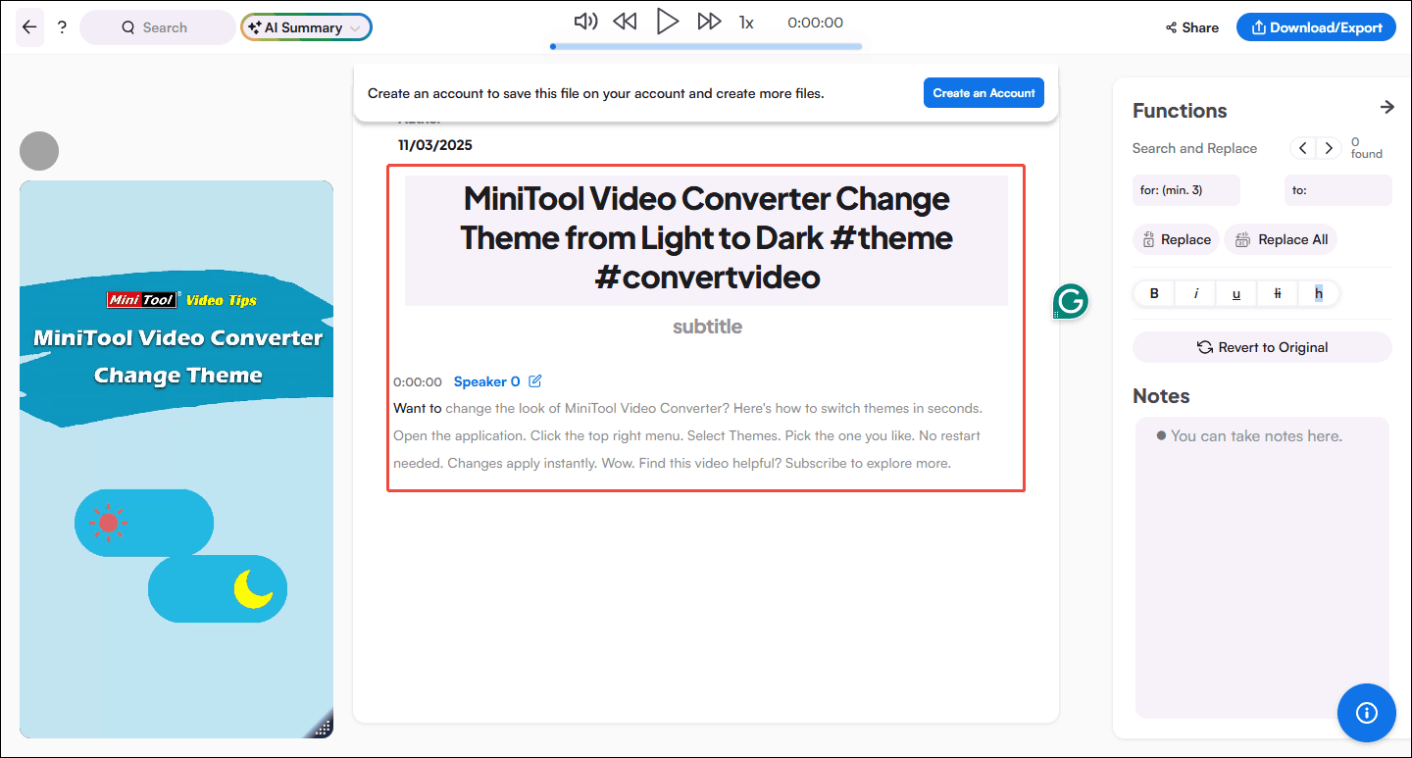This screenshot has height=758, width=1412.
Task: Open the Grammarly assistant icon
Action: tap(1071, 302)
